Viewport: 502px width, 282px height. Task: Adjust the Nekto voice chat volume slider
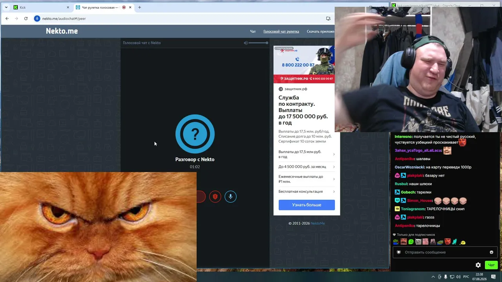(x=258, y=43)
